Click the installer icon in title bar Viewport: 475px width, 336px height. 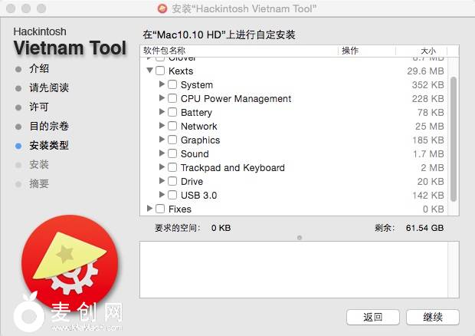[x=162, y=9]
